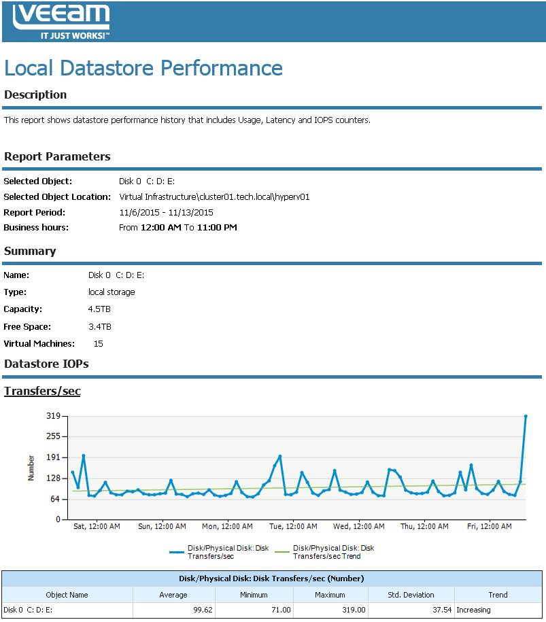Click the blue Disk Transfers/sec legend line
The width and height of the screenshot is (546, 622).
[177, 552]
